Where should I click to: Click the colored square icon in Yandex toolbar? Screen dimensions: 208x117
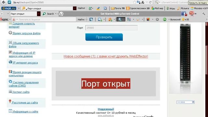148,19
